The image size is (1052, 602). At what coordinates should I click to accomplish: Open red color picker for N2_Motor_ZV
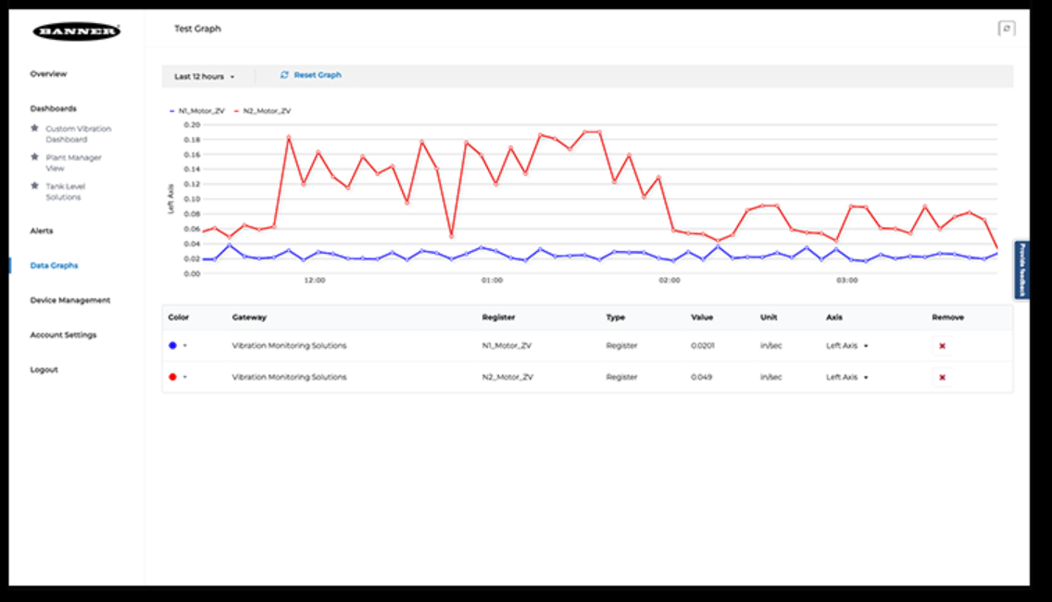177,377
